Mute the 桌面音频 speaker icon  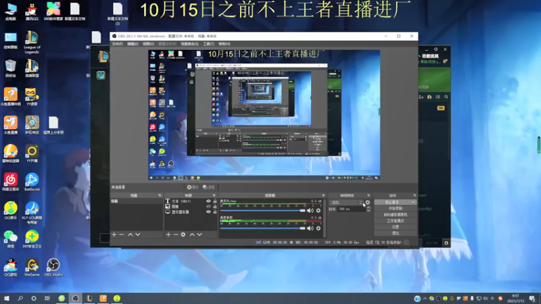[x=310, y=228]
